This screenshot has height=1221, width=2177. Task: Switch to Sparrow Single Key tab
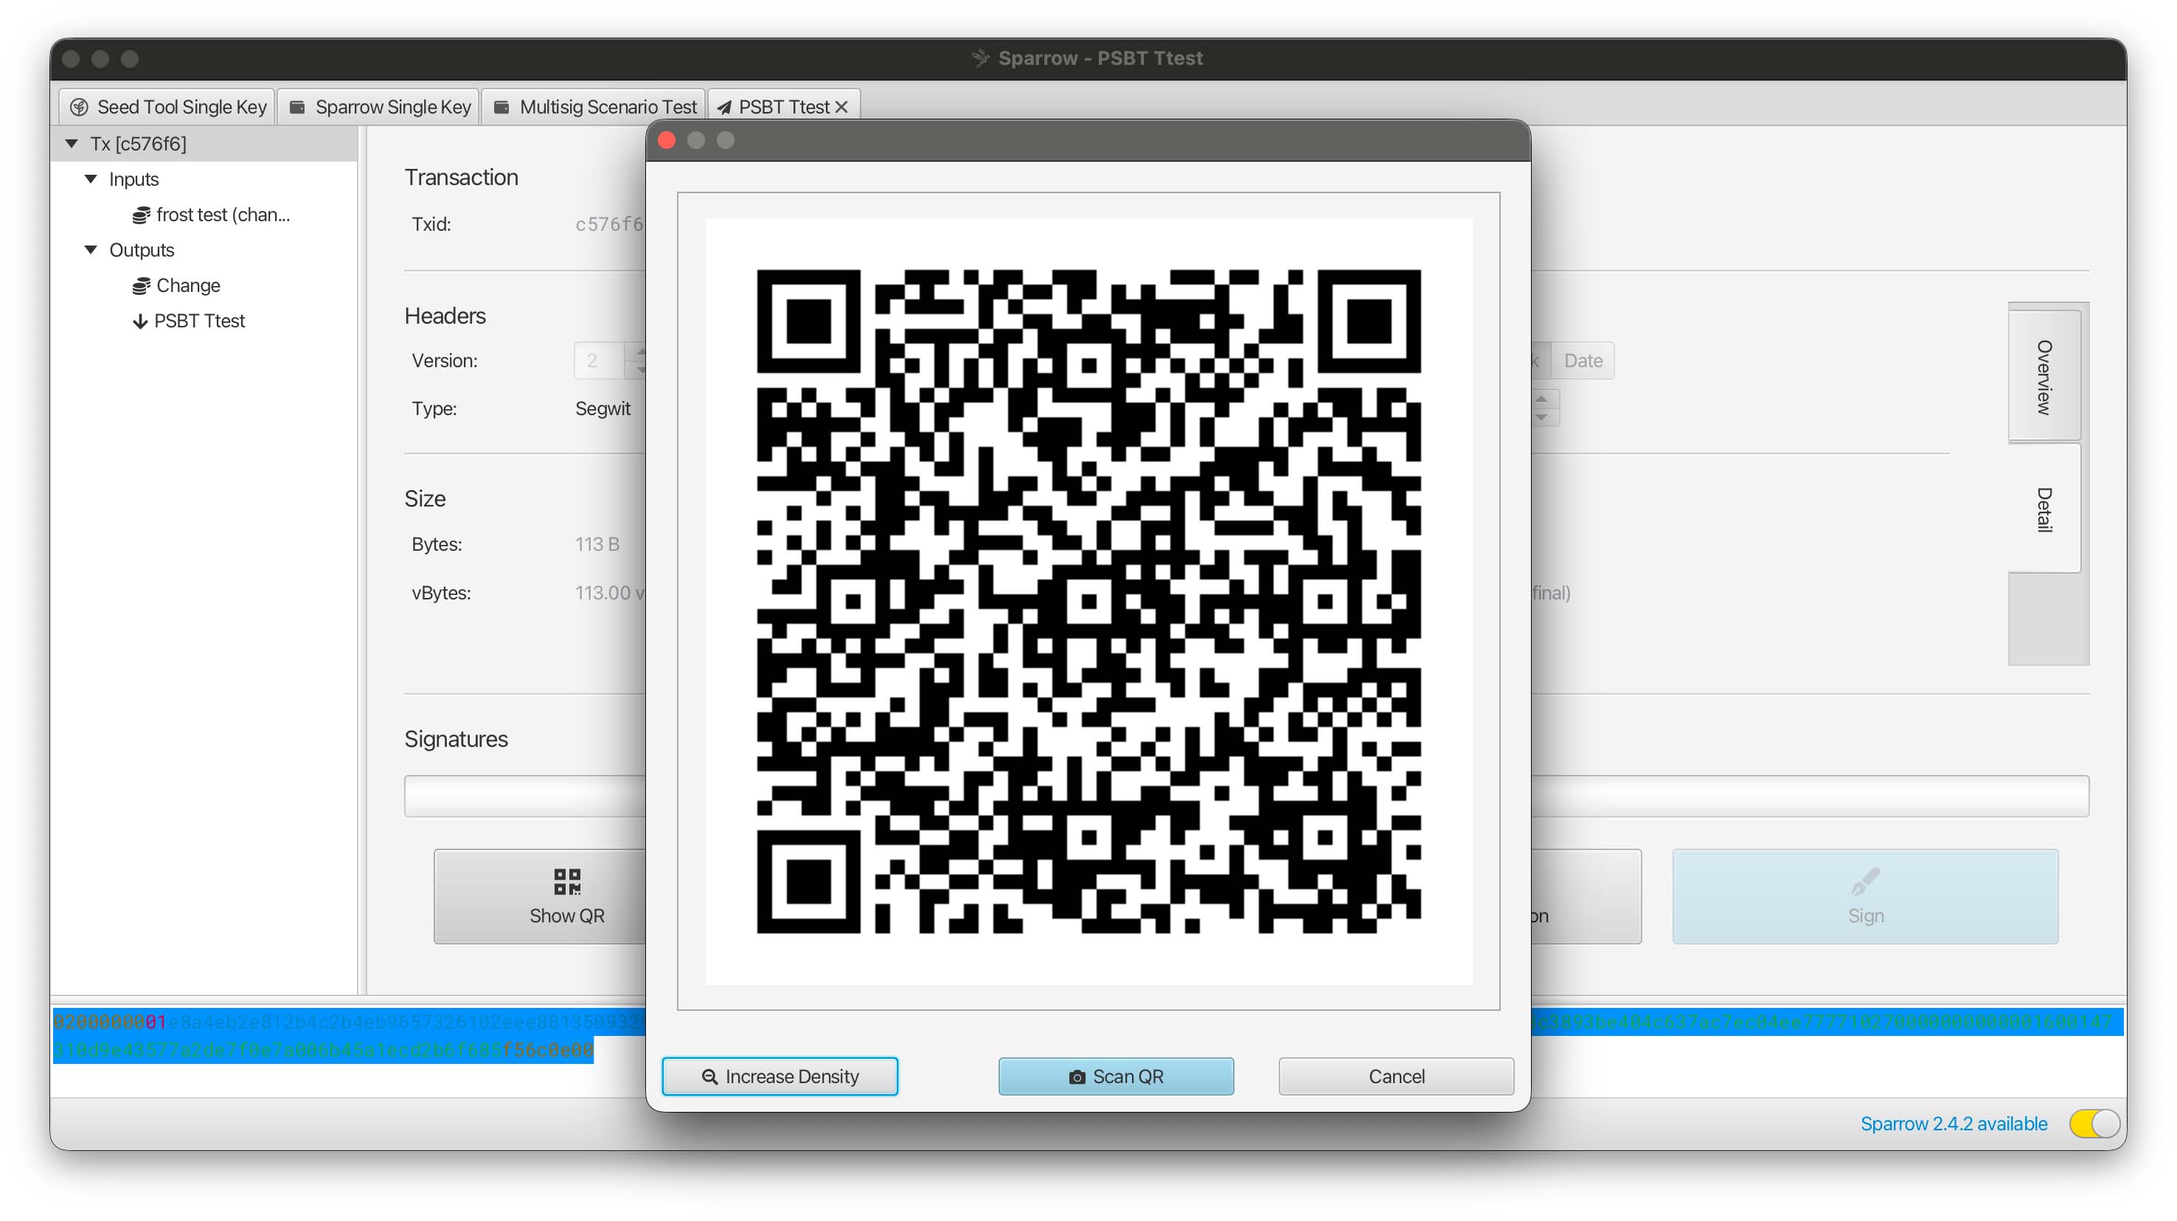[x=378, y=108]
